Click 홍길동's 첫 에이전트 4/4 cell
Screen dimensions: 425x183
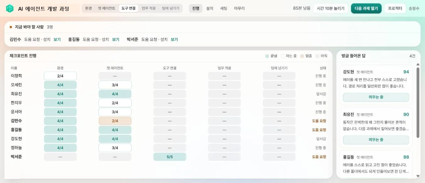(115, 130)
